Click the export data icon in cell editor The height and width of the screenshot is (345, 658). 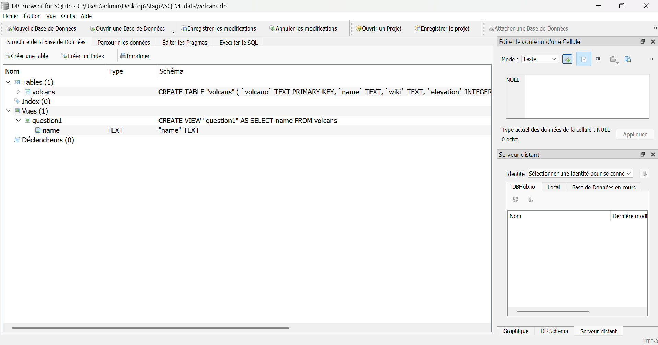(628, 59)
